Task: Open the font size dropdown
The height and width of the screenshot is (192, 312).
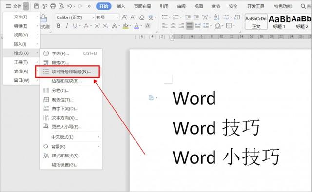Action: (107, 17)
